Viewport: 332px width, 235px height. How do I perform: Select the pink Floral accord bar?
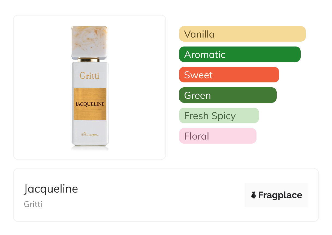(218, 136)
